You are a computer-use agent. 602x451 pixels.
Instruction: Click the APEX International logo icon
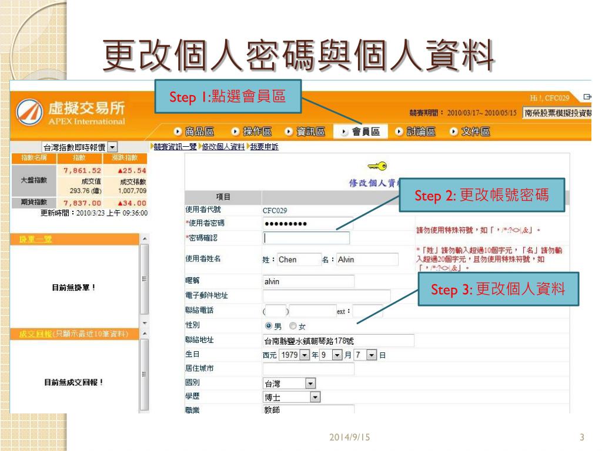(x=29, y=112)
